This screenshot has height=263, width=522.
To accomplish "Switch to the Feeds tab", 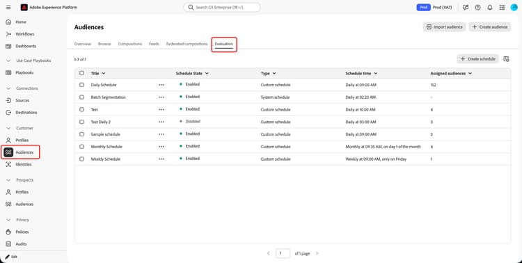I will [154, 44].
